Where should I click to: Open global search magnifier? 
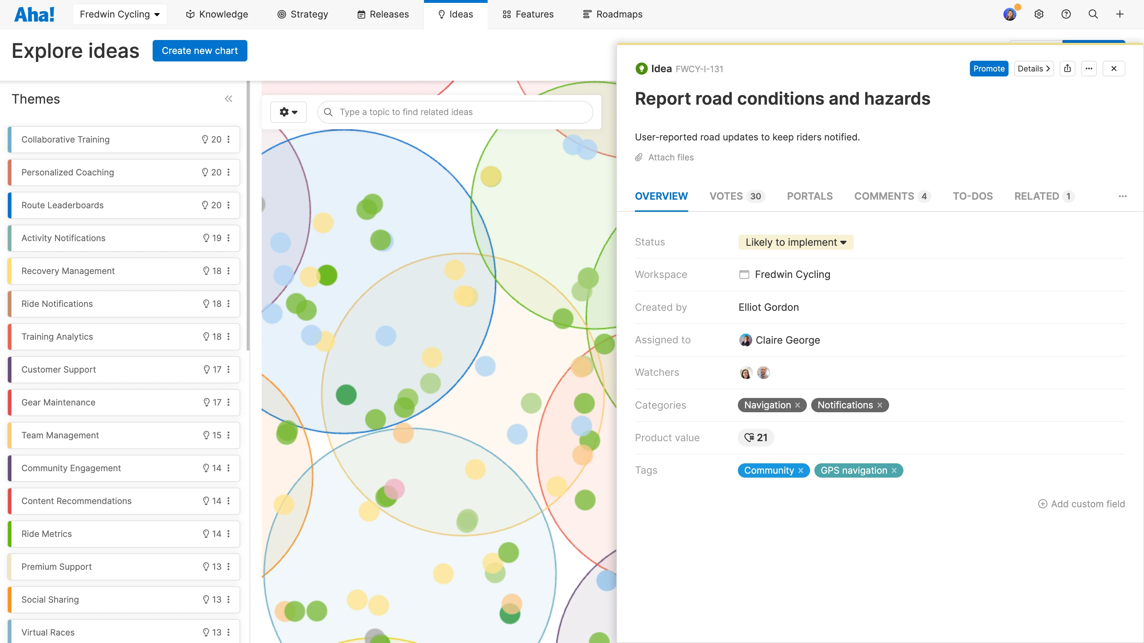point(1093,14)
